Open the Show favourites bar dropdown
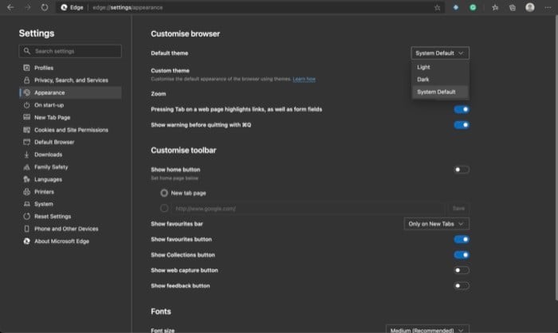 (x=436, y=224)
